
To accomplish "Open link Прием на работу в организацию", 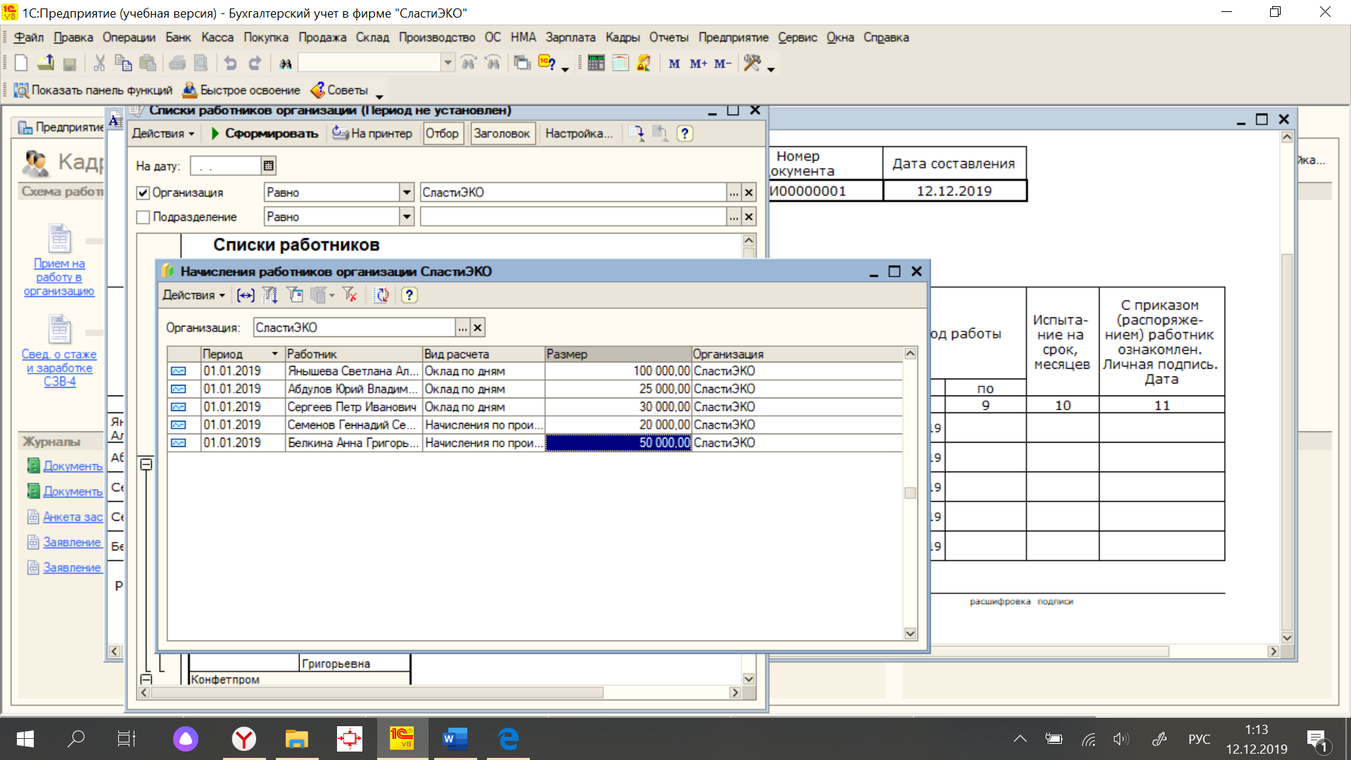I will click(x=59, y=277).
